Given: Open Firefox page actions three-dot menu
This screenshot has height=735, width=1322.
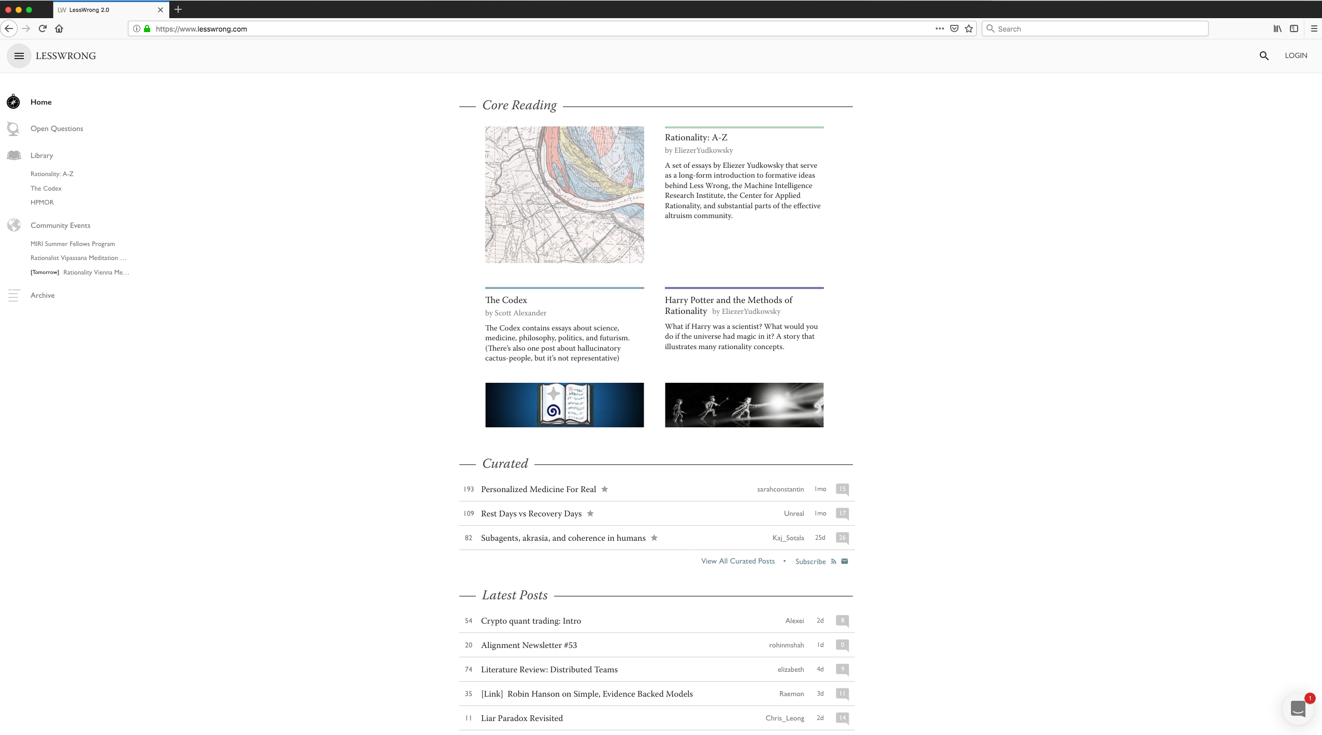Looking at the screenshot, I should point(939,29).
